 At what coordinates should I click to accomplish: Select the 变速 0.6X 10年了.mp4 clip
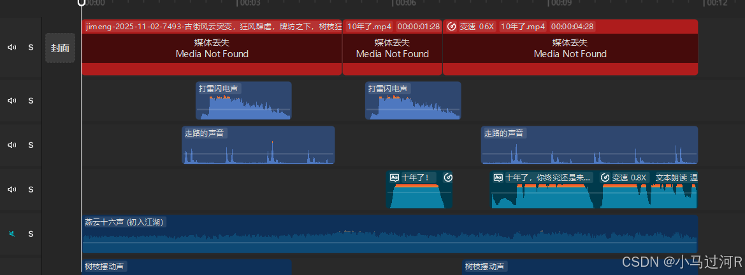pos(570,48)
